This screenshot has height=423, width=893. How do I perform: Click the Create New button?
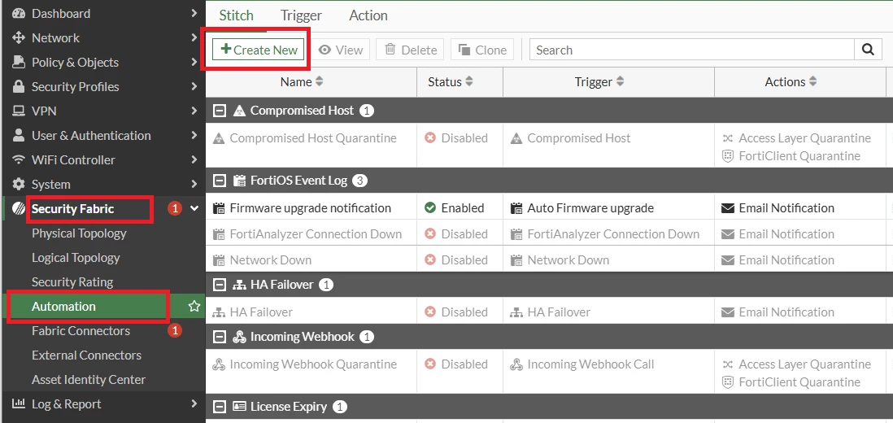pos(259,50)
